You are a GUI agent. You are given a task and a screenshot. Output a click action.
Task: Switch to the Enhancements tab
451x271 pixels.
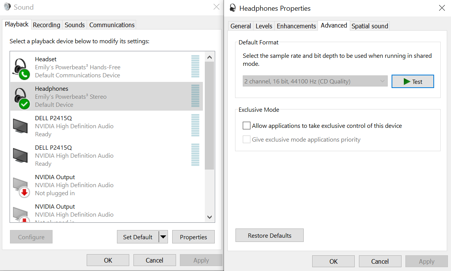click(296, 26)
